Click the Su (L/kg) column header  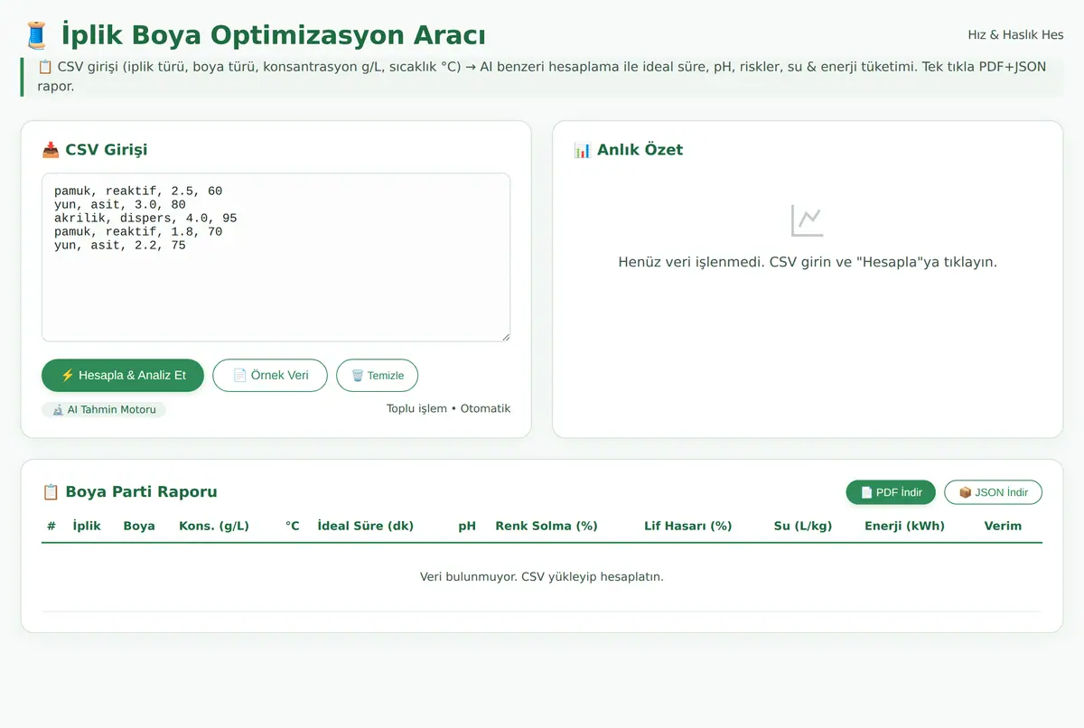(x=803, y=526)
